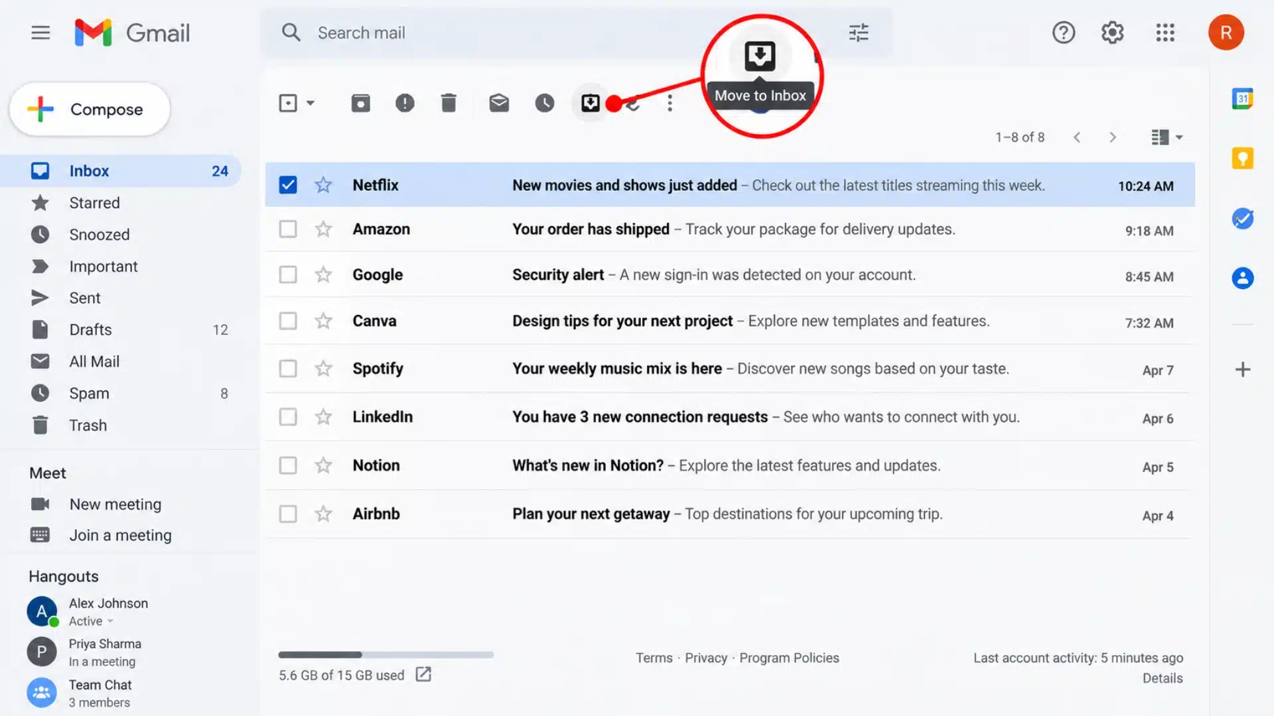Click in the Search mail field
1274x716 pixels.
pos(576,32)
